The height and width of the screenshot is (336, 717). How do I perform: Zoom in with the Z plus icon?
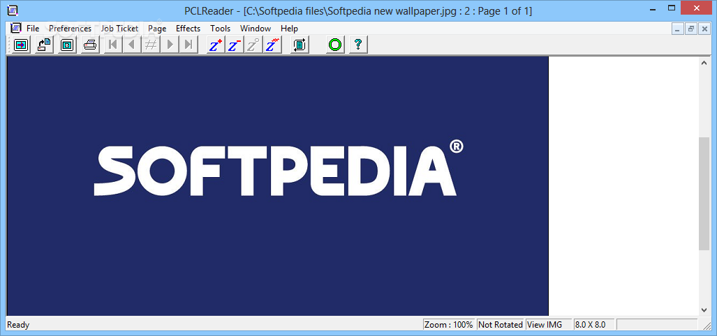(216, 45)
